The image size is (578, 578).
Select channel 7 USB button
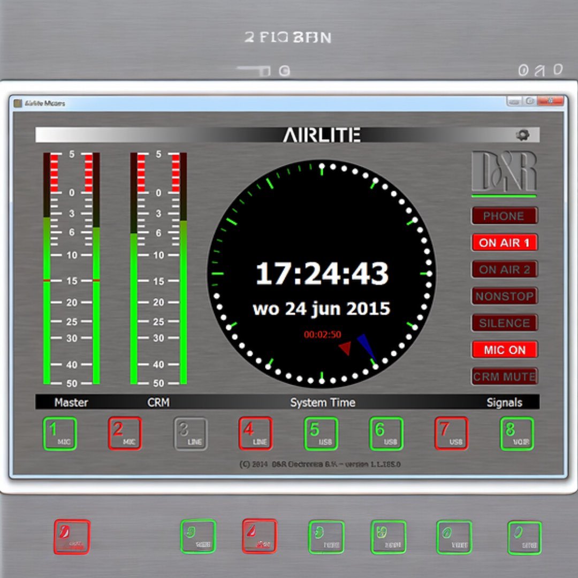(x=452, y=433)
